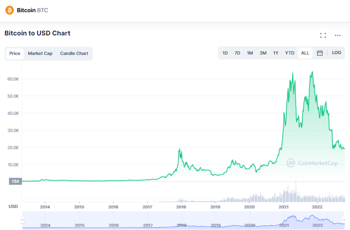The image size is (350, 230).
Task: Open the three-dots more options menu
Action: pyautogui.click(x=338, y=35)
